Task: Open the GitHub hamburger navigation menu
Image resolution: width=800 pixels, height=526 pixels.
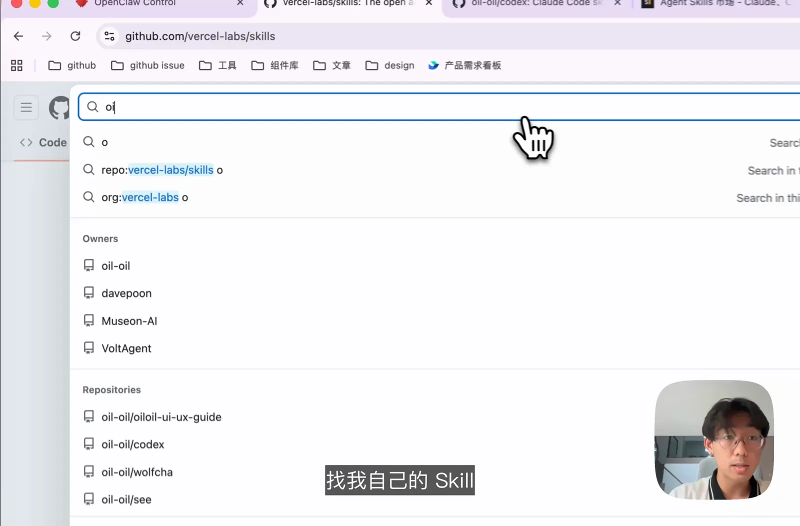Action: (x=26, y=107)
